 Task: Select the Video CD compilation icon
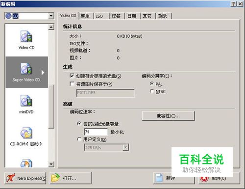point(26,37)
